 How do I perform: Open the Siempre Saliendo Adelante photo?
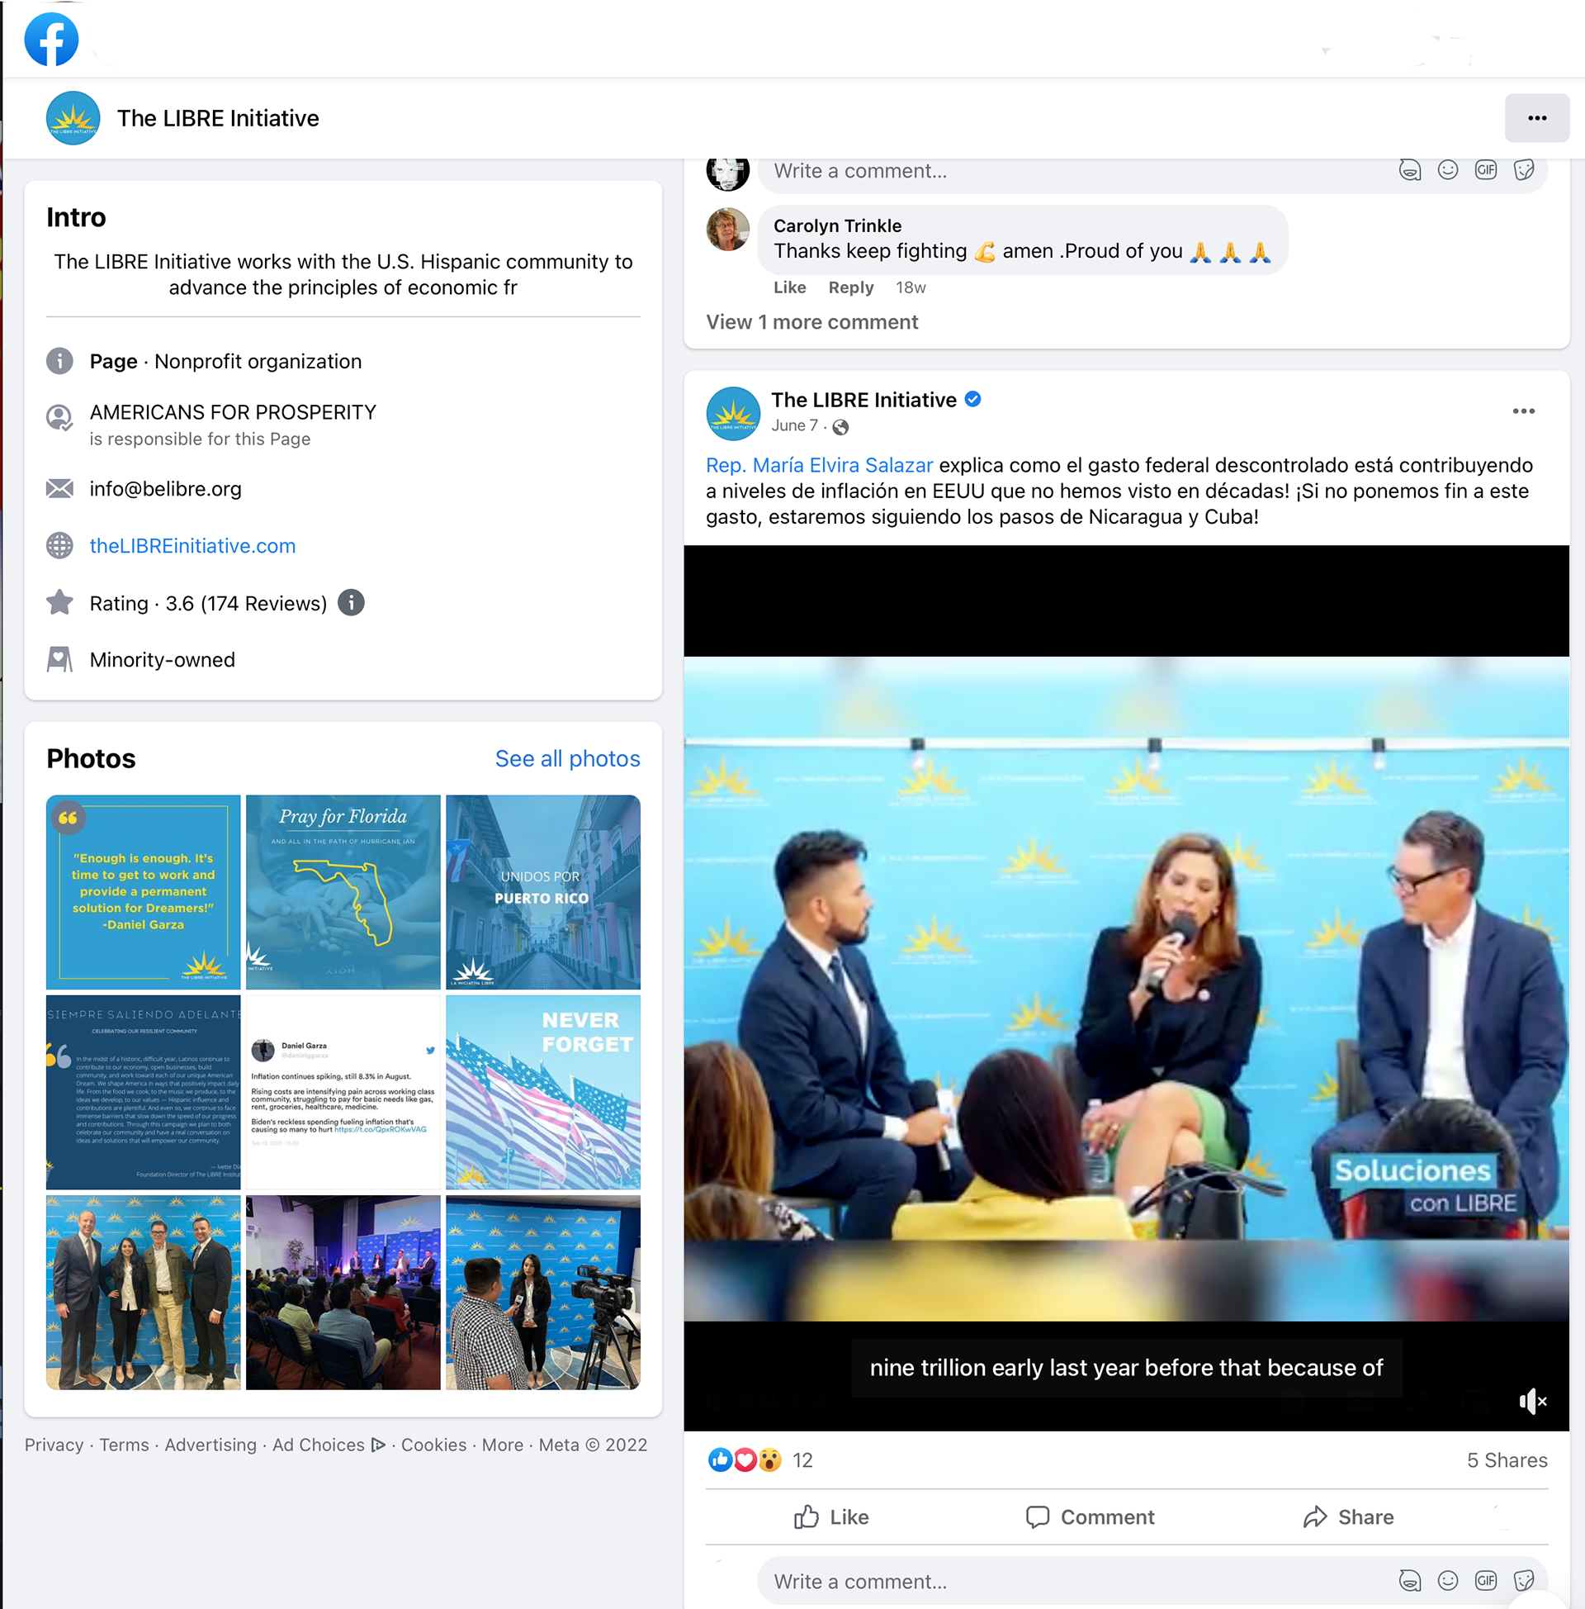coord(143,1092)
